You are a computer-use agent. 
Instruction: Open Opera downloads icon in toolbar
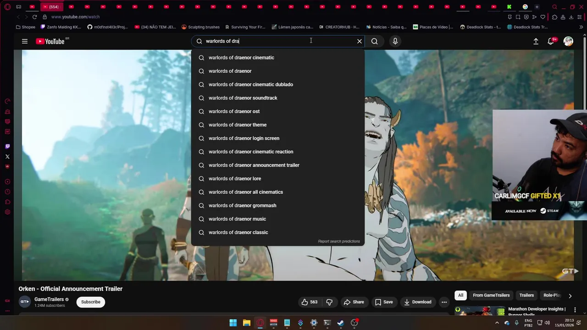(x=571, y=17)
